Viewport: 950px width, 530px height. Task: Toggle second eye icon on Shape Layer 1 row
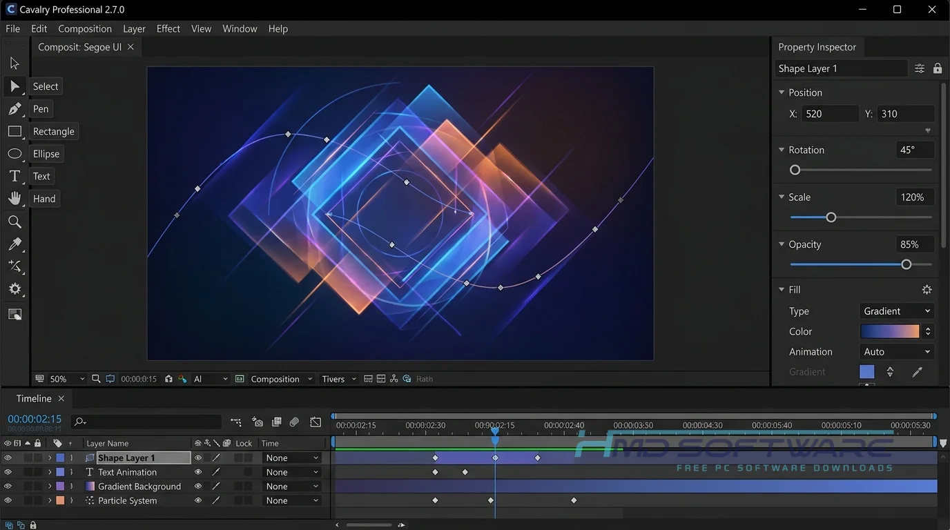coord(198,458)
